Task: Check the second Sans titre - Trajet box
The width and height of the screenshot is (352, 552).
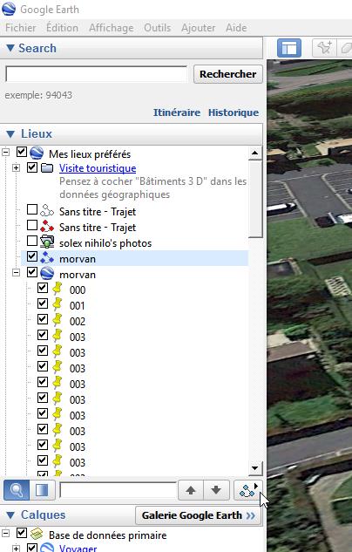Action: [32, 225]
